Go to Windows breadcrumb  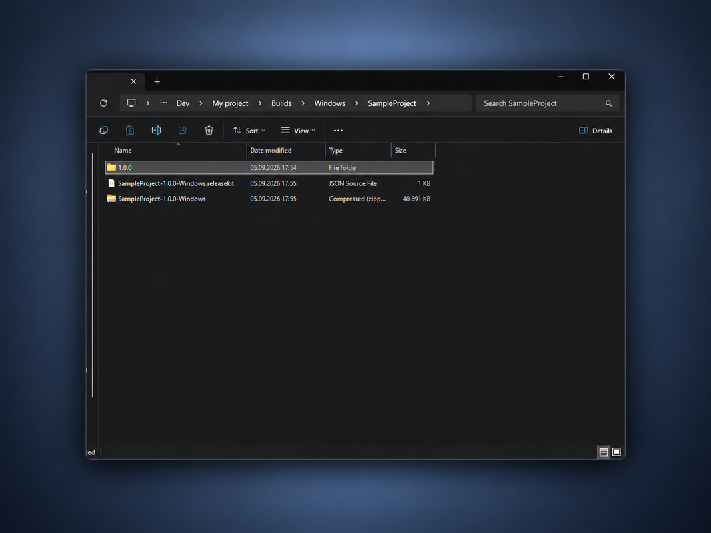click(330, 103)
